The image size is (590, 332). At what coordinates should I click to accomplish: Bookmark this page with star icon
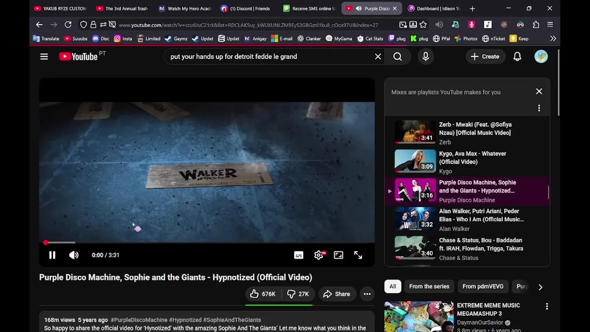coord(423,24)
